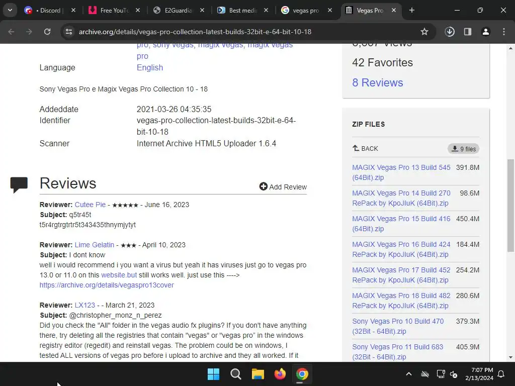The height and width of the screenshot is (386, 515).
Task: Open the tab search chevron dropdown
Action: 10,10
